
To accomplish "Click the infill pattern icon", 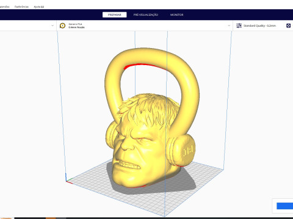I will click(x=288, y=26).
